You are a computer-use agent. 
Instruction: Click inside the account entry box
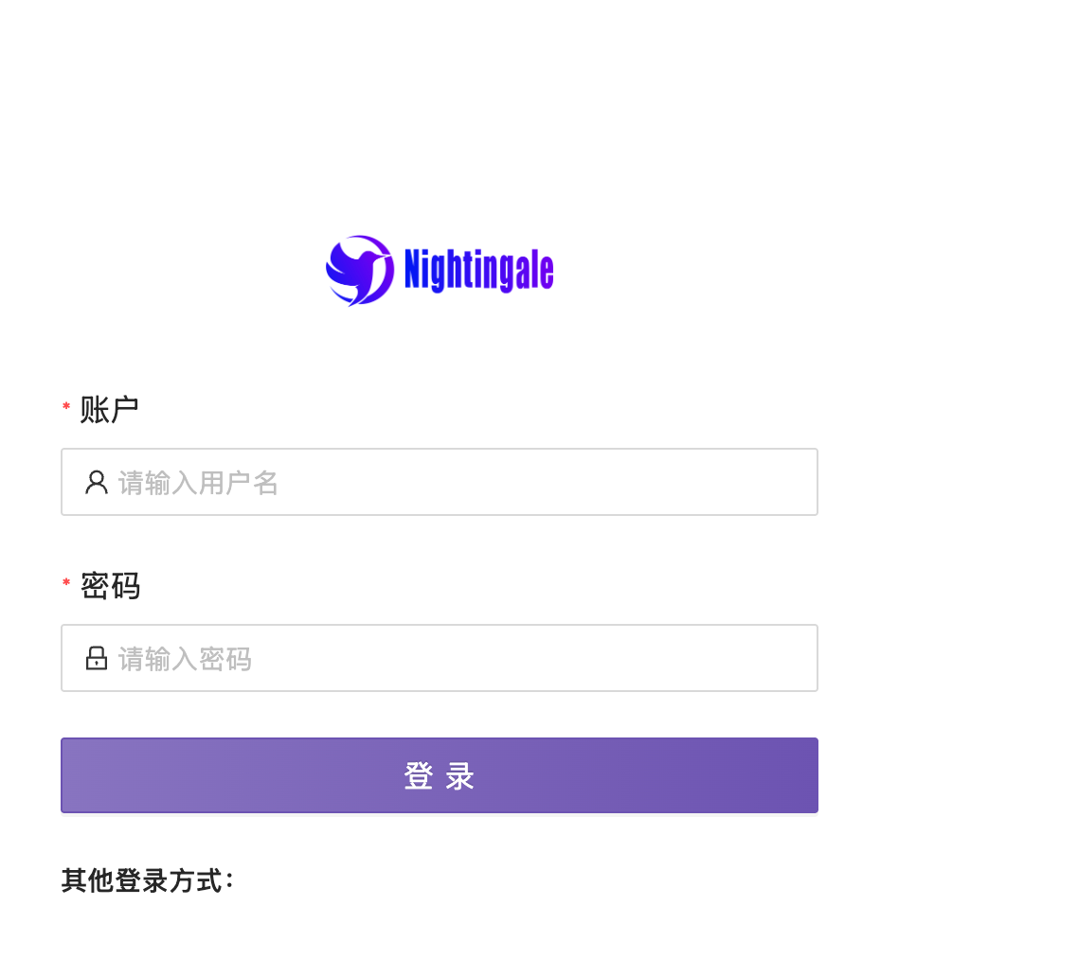pos(439,482)
